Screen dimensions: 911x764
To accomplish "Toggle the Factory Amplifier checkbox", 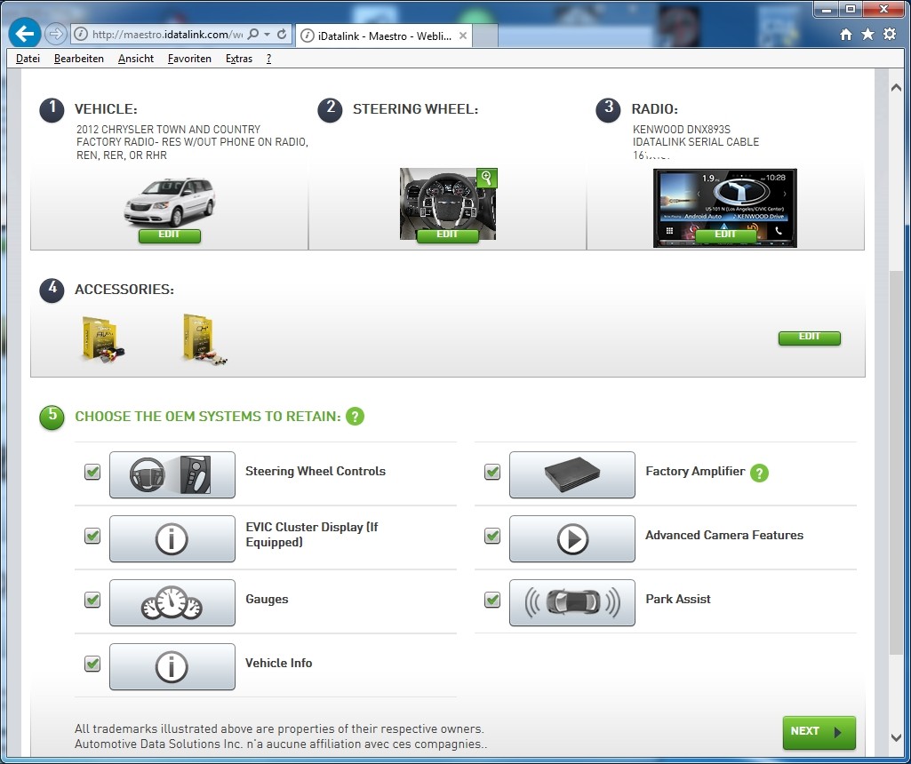I will coord(492,472).
